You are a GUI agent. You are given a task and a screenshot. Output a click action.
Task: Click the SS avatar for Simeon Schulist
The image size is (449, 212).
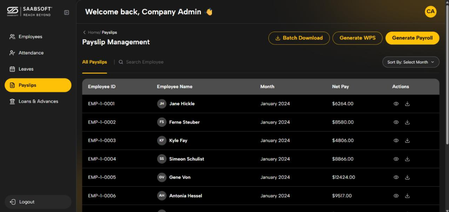tap(162, 159)
